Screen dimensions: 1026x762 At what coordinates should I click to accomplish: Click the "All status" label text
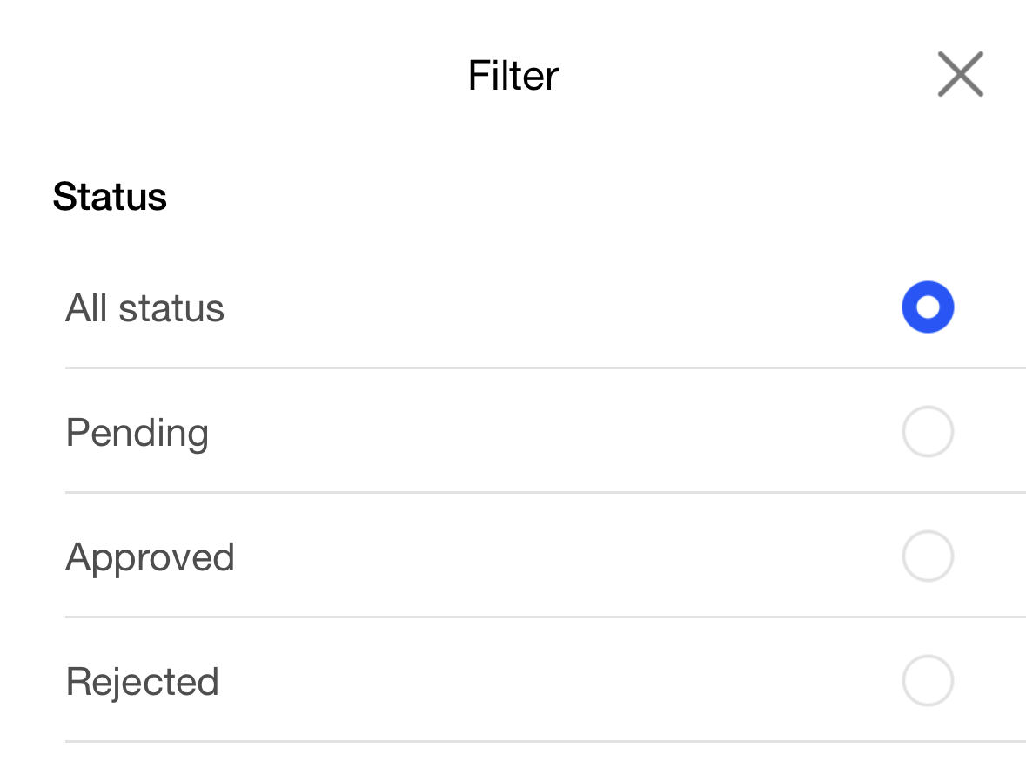pyautogui.click(x=145, y=308)
